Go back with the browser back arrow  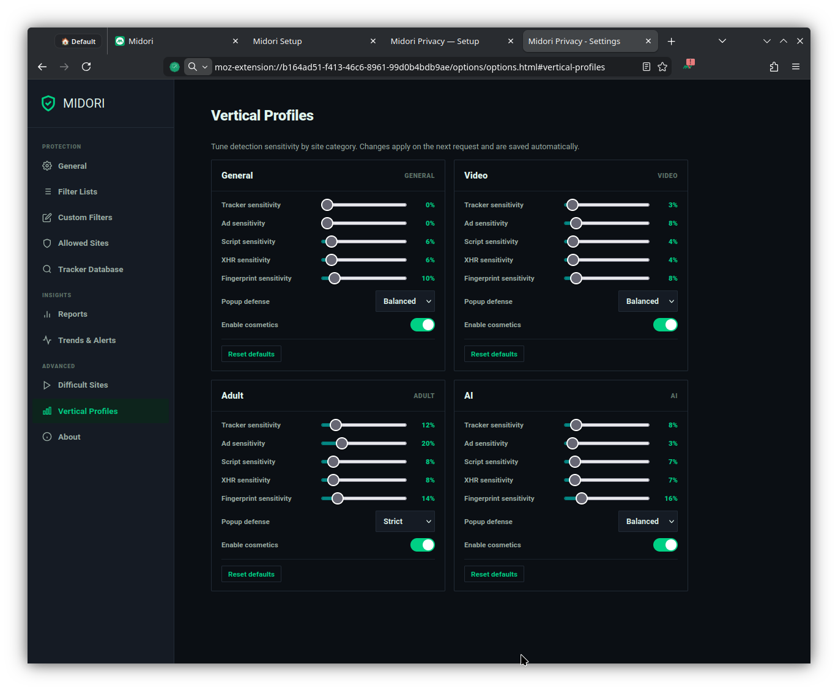point(42,67)
